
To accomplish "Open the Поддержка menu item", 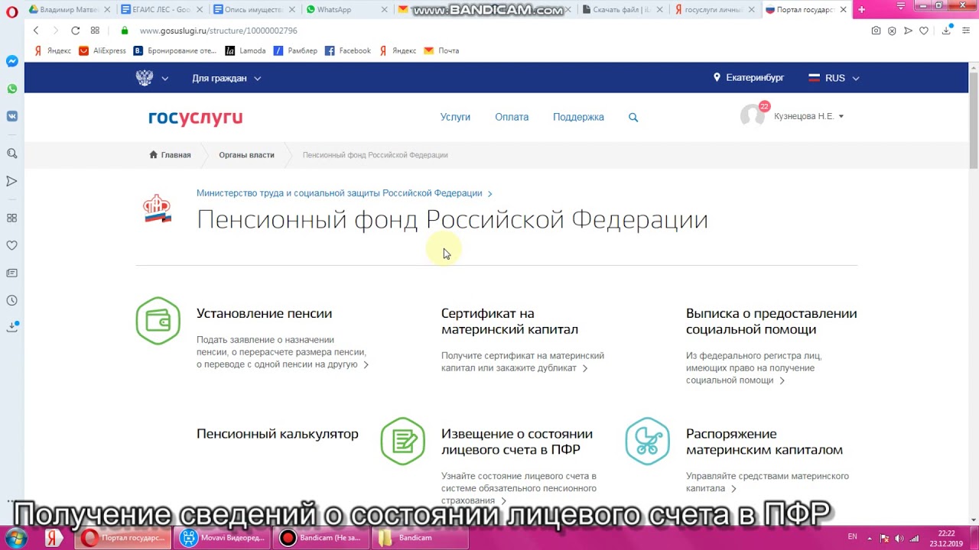I will pyautogui.click(x=578, y=117).
